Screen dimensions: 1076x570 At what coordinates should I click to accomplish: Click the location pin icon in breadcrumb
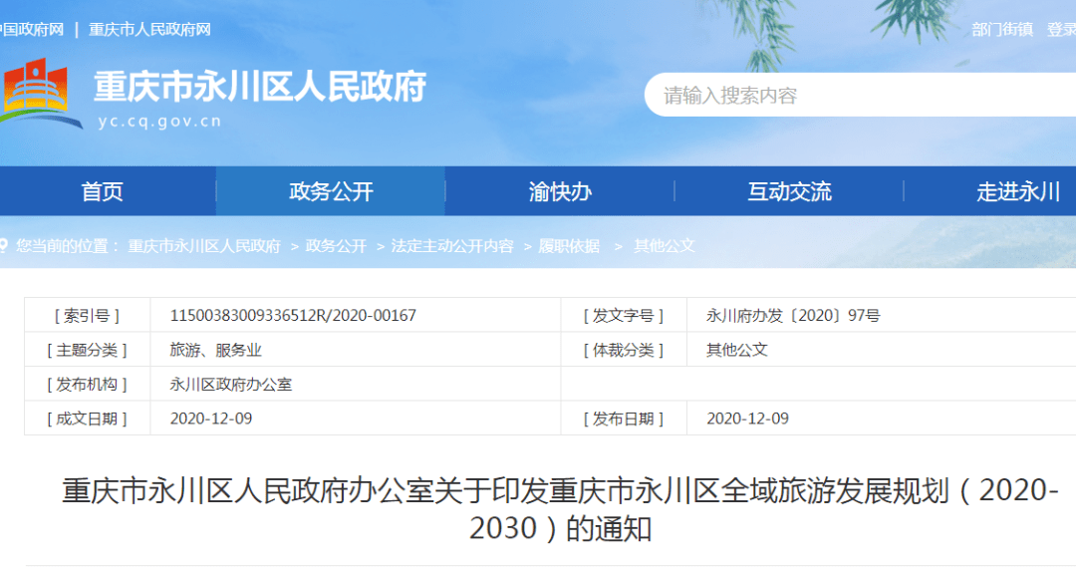tap(3, 245)
